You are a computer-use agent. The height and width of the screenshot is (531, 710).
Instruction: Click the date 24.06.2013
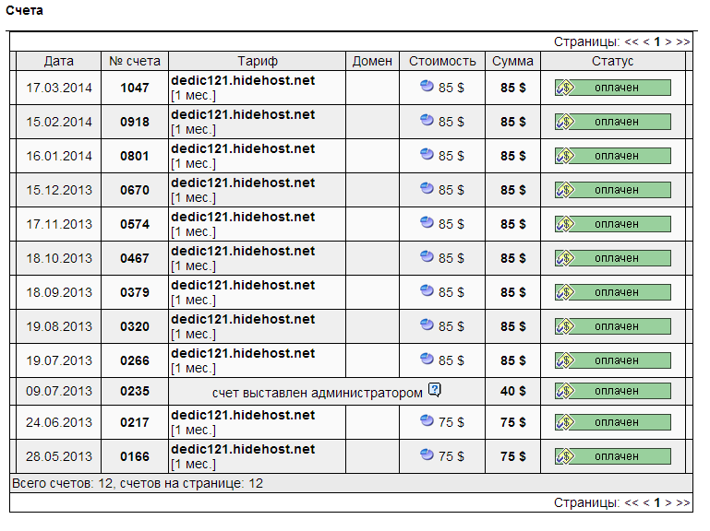click(59, 422)
